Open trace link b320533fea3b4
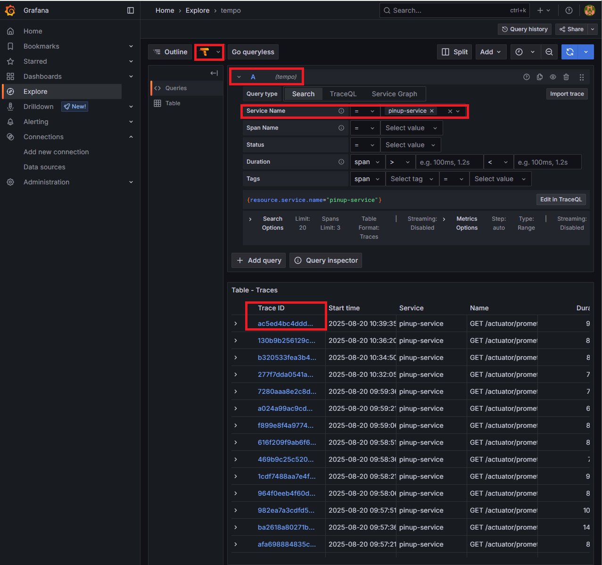Screen dimensions: 602x565 [x=287, y=357]
